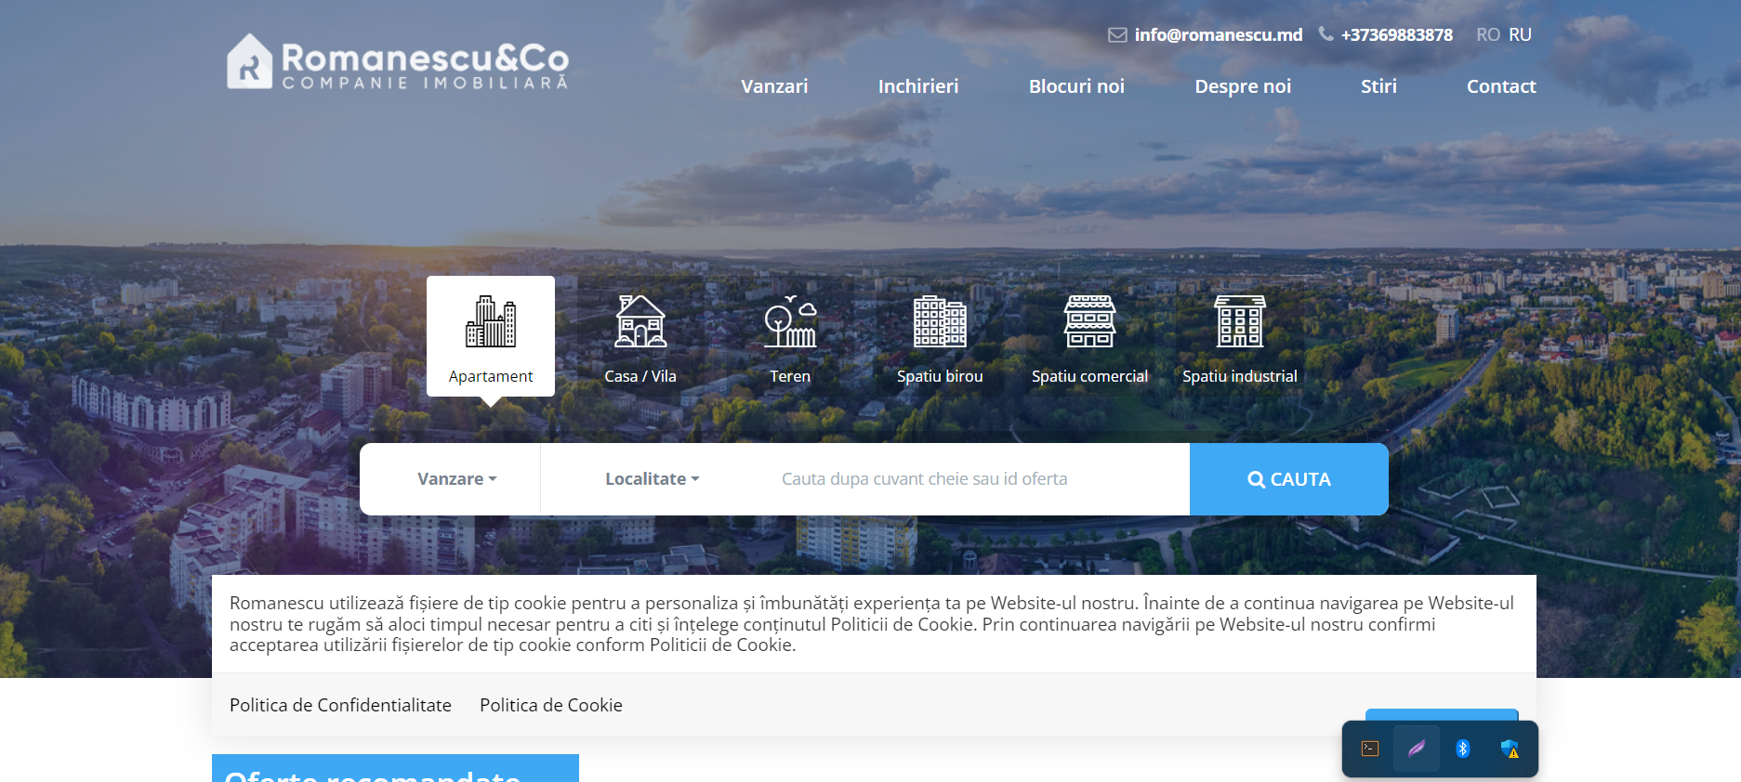Image resolution: width=1741 pixels, height=782 pixels.
Task: Open Windows Security shield tray icon
Action: (1510, 749)
